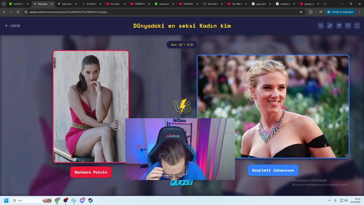Click the Ara taskbar search box
Viewport: 364px width, 205px height.
[32, 200]
